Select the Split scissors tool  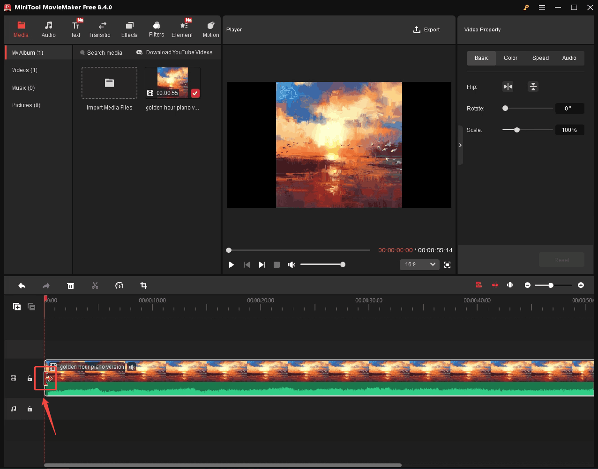(x=95, y=285)
